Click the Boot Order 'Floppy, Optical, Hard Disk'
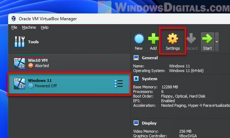Screen dimensions: 230x138 click(183, 96)
